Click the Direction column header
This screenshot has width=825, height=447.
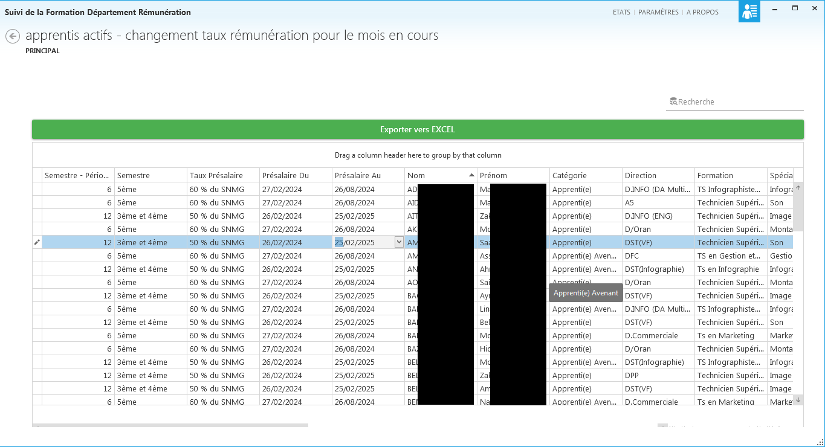click(x=658, y=175)
